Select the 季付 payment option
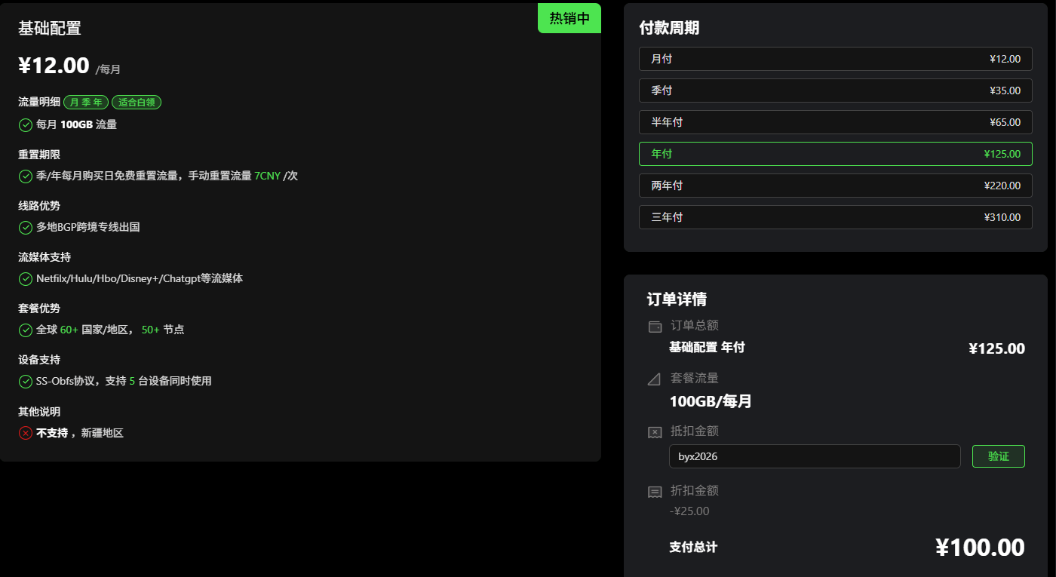1056x577 pixels. click(835, 91)
